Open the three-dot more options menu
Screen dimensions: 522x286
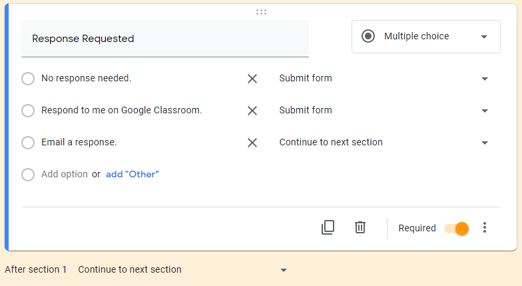(485, 228)
